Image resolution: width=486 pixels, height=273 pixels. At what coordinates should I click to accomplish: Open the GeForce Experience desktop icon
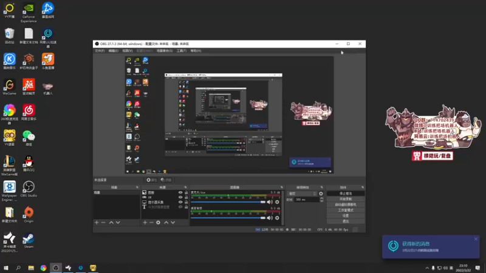click(x=29, y=12)
